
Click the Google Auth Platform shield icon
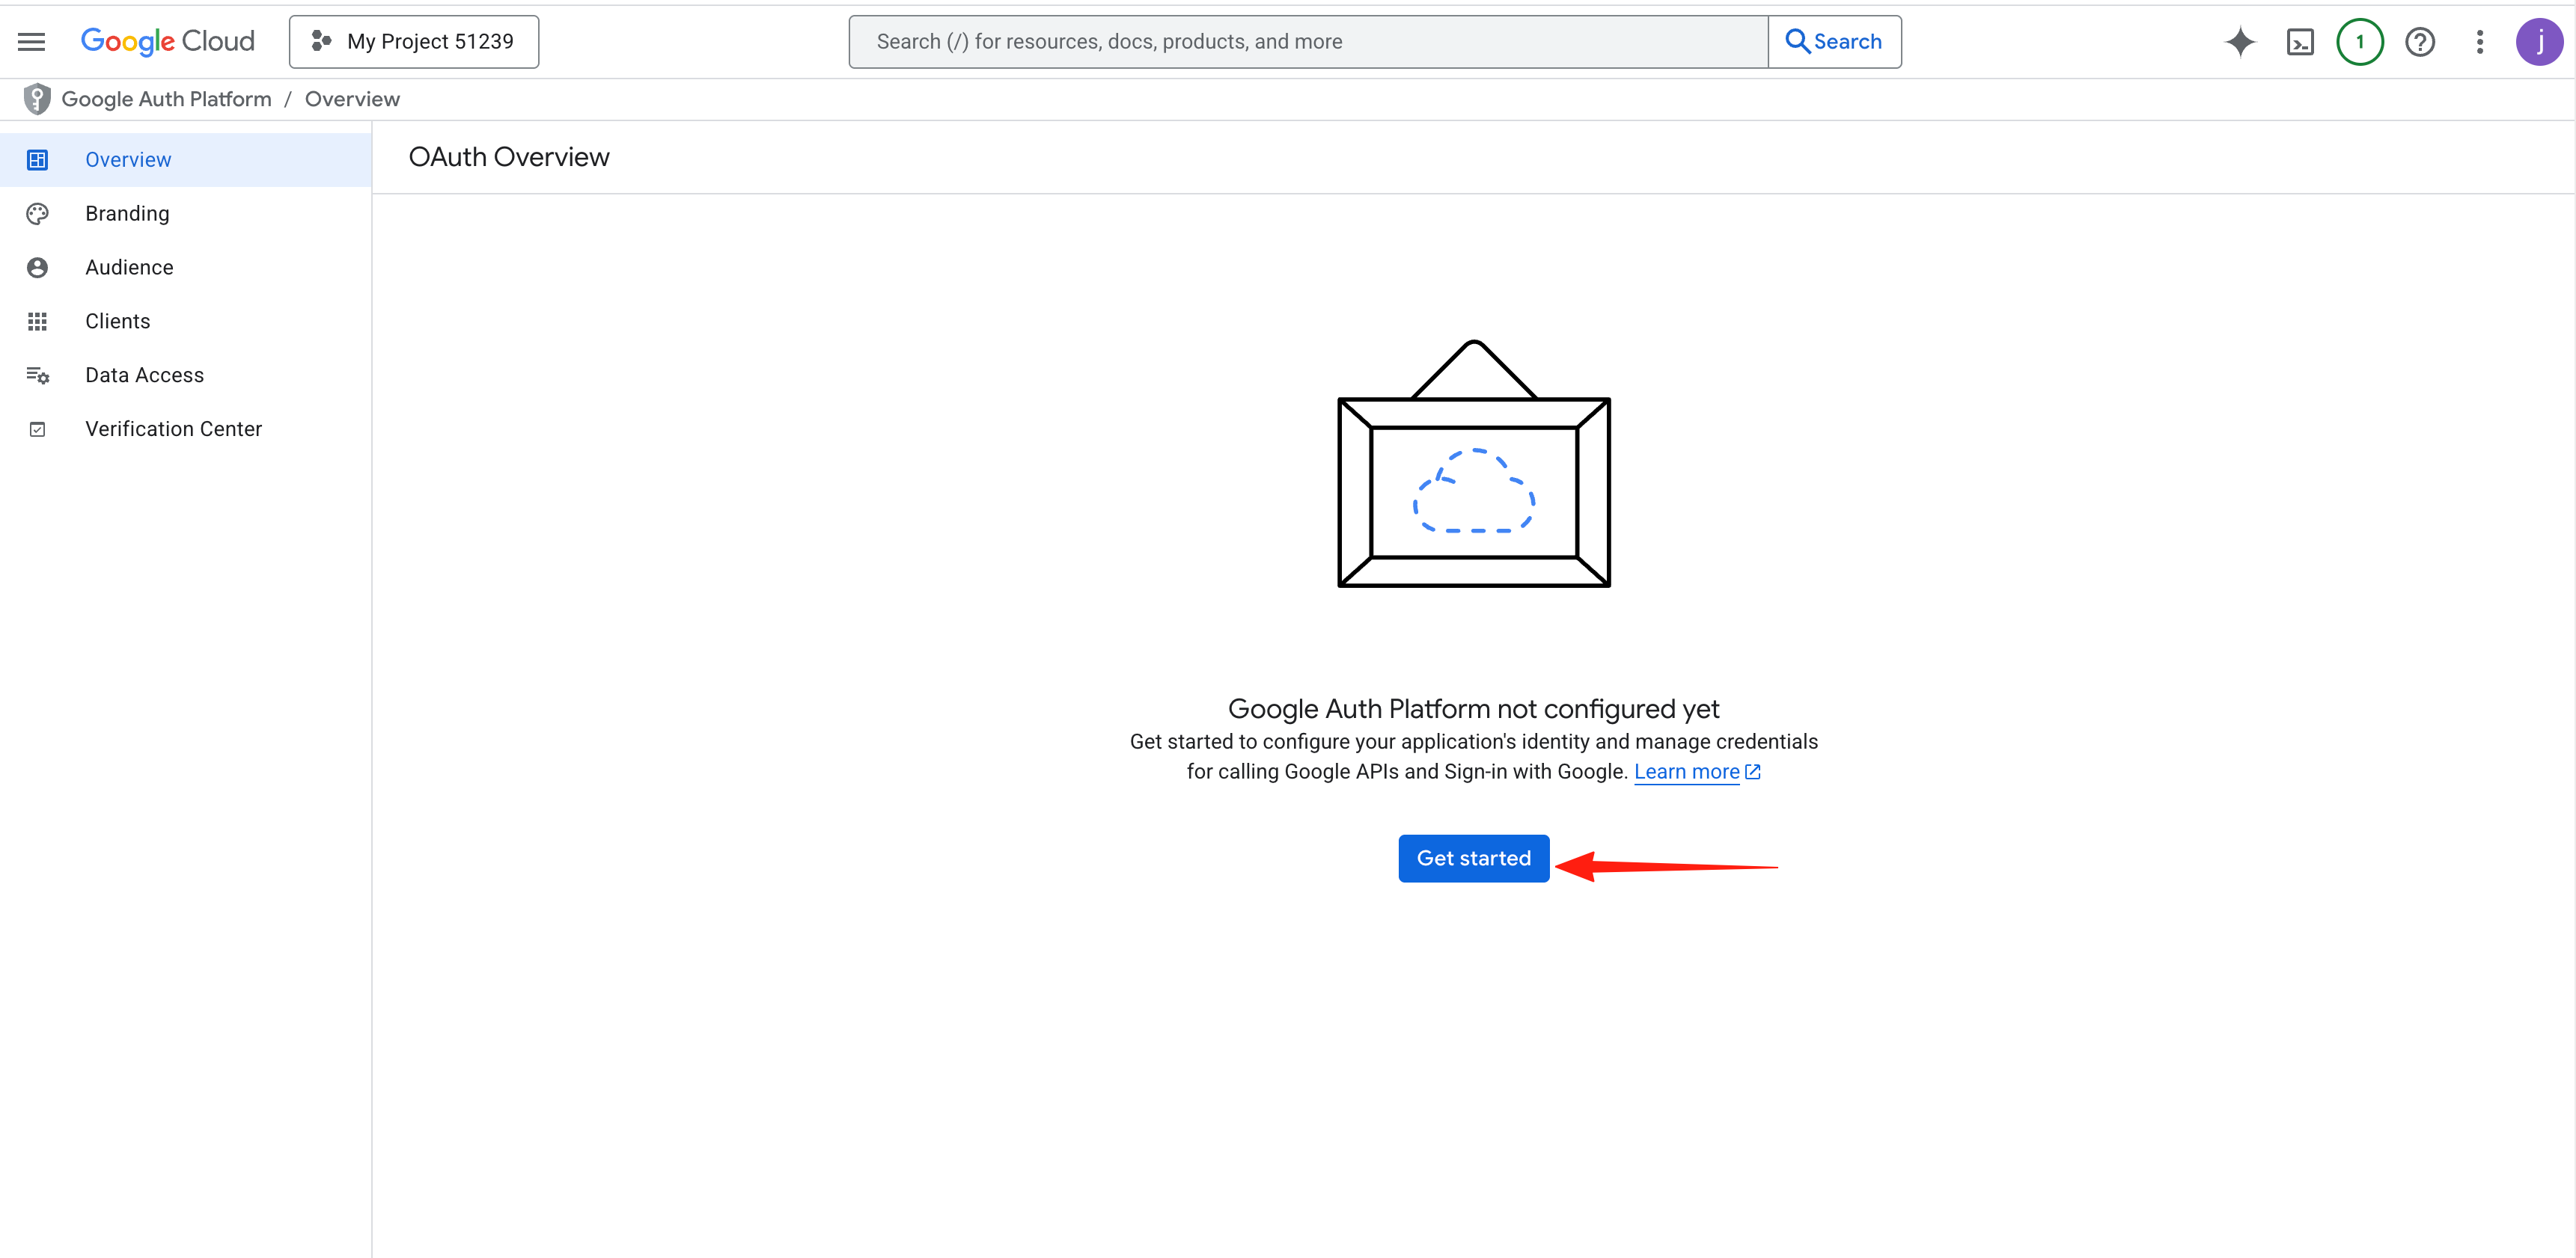[37, 99]
